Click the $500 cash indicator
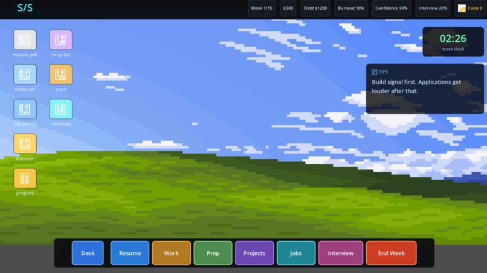The width and height of the screenshot is (487, 273). 288,8
